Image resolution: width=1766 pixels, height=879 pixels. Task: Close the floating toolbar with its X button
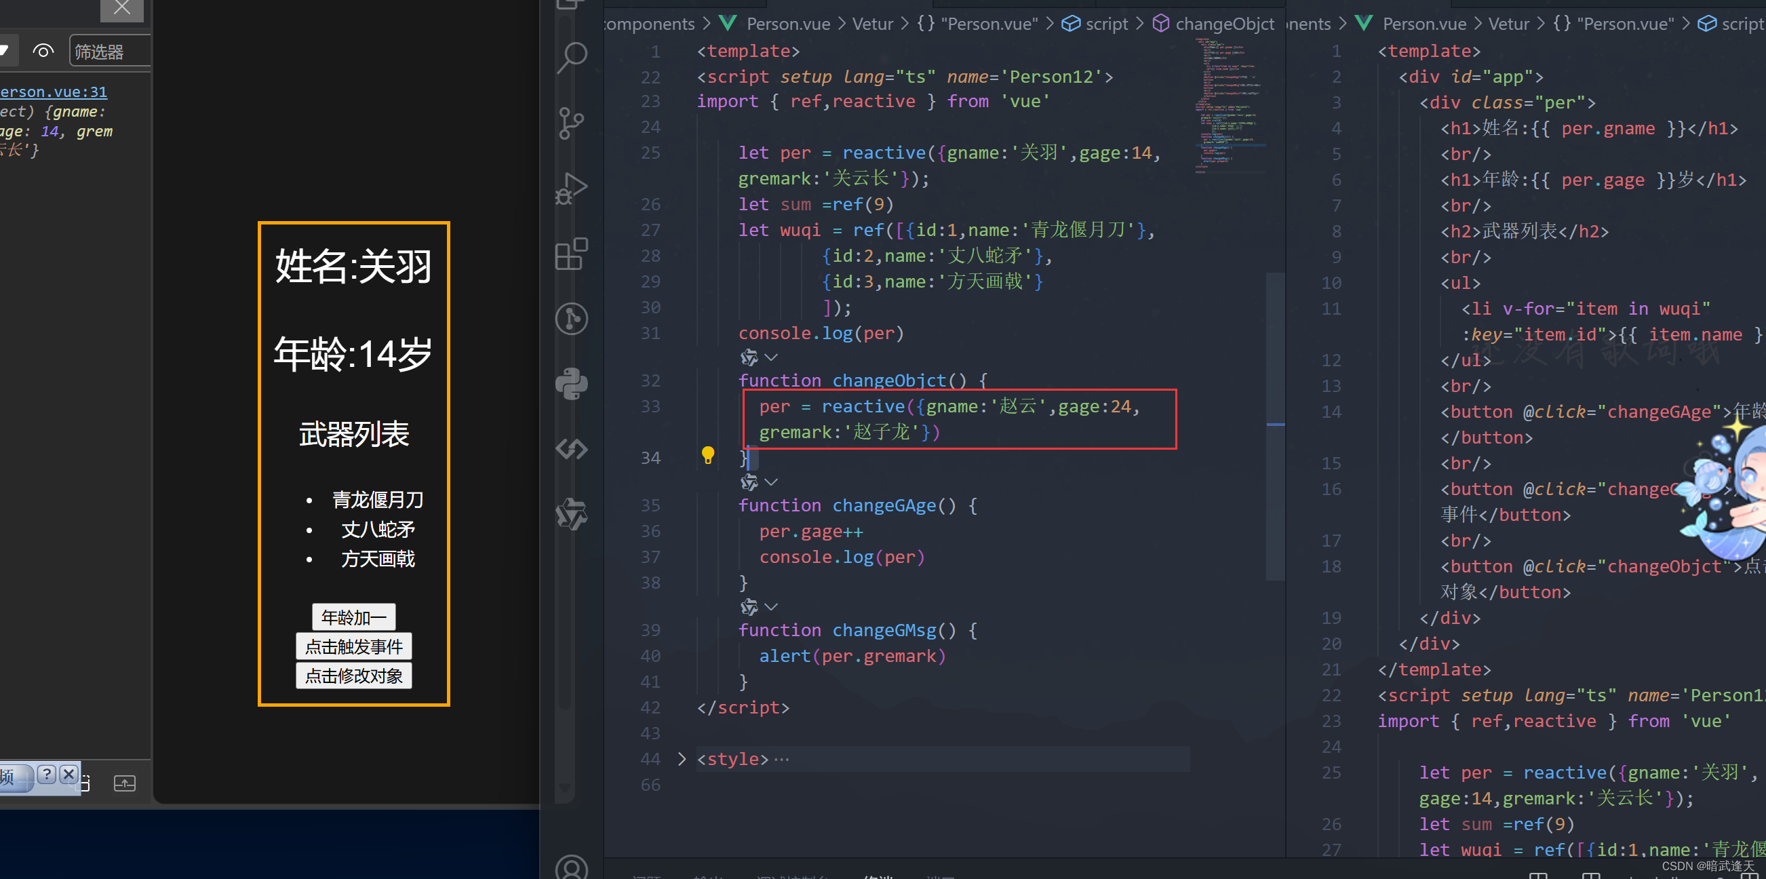pos(68,775)
